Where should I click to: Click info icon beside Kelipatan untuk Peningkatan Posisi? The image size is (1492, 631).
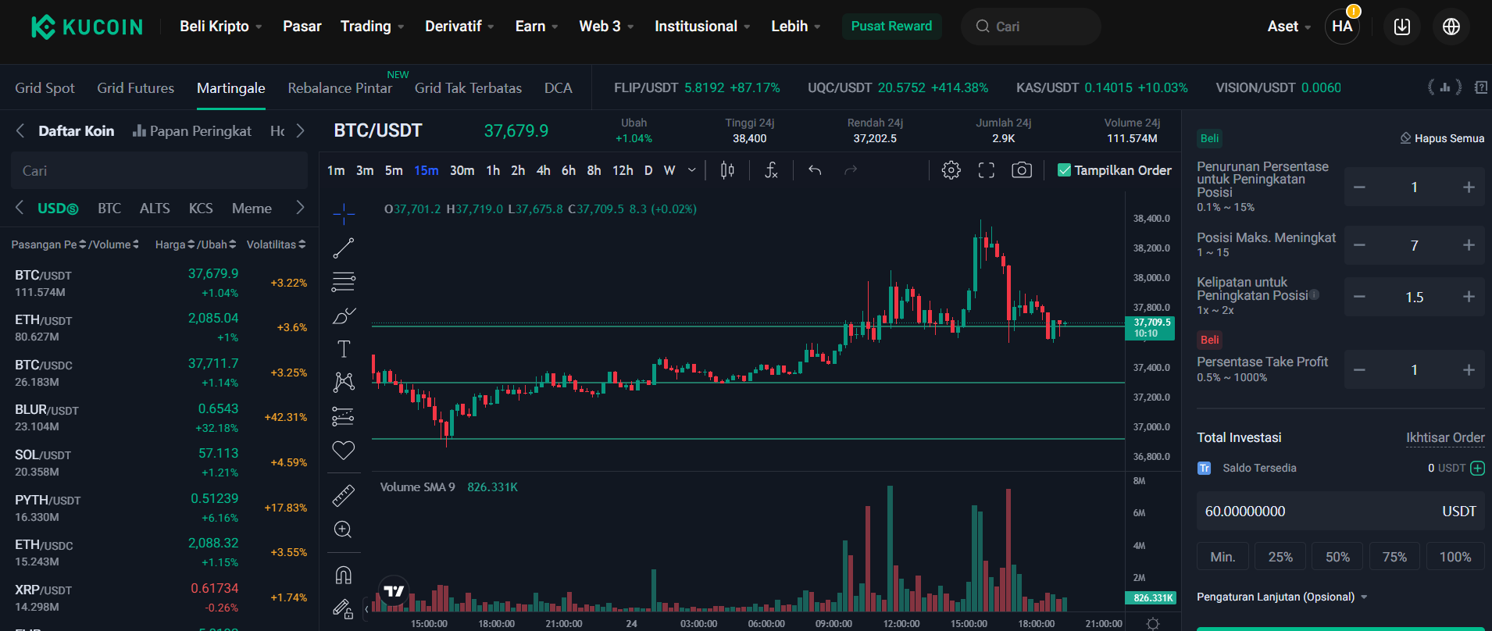tap(1315, 294)
